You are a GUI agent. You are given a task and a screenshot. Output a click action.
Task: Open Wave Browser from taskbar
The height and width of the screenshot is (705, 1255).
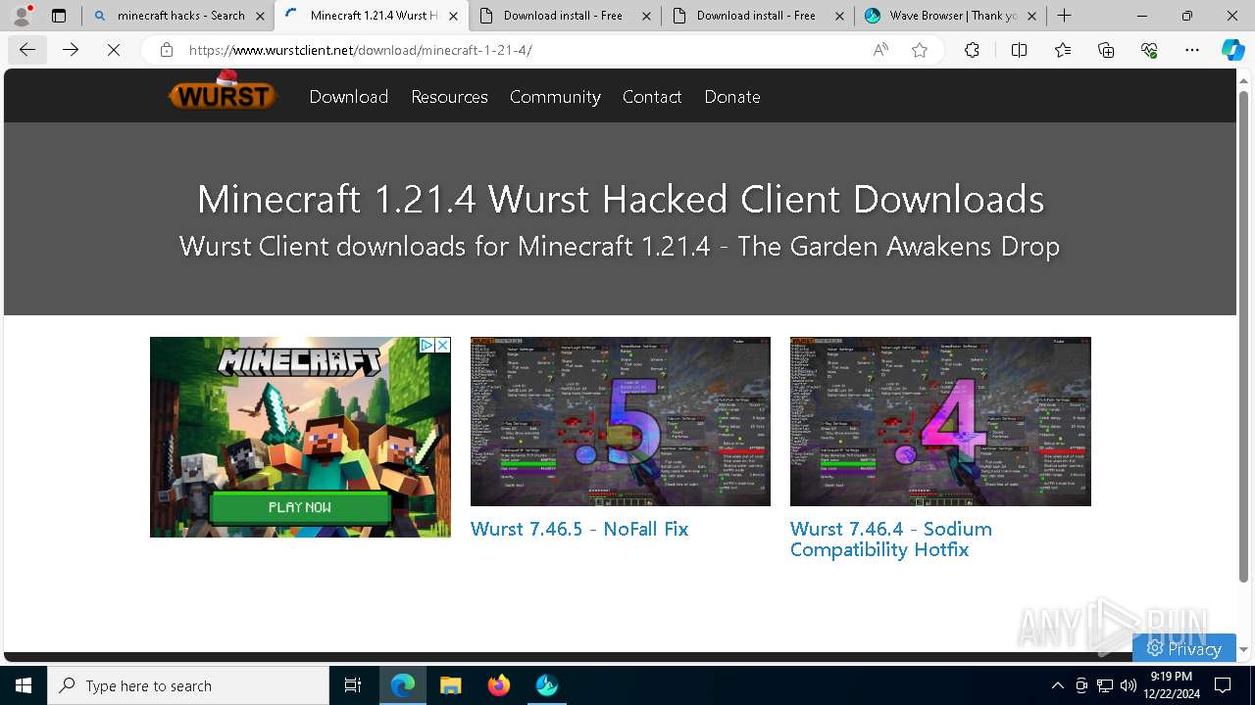click(x=547, y=685)
